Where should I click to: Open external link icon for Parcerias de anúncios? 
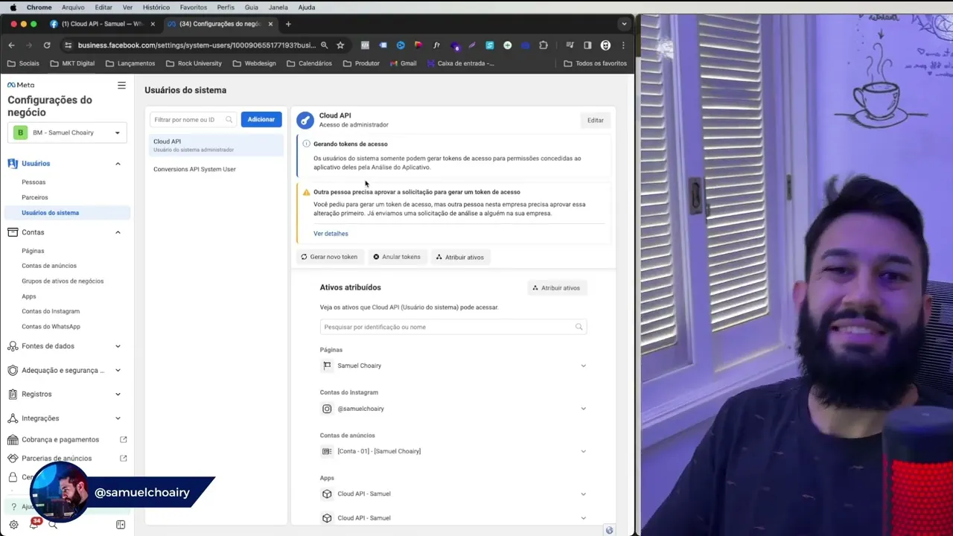click(x=124, y=459)
